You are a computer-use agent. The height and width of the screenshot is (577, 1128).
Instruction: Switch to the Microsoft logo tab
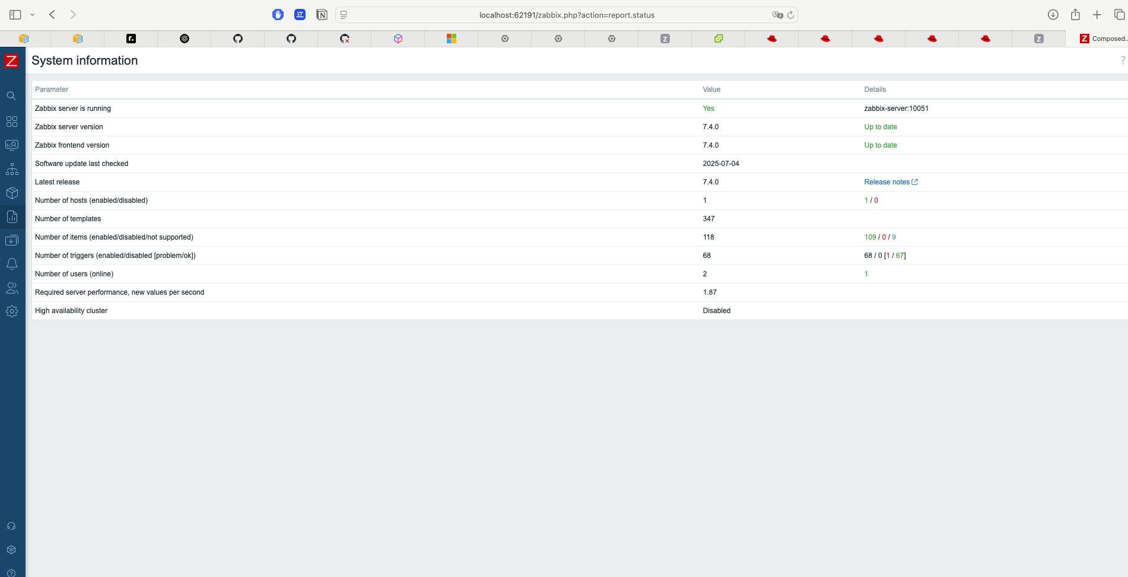point(452,39)
